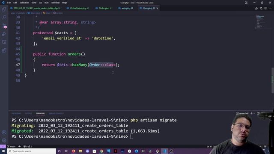
Task: Switch to the Problems panel tab
Action: point(16,113)
